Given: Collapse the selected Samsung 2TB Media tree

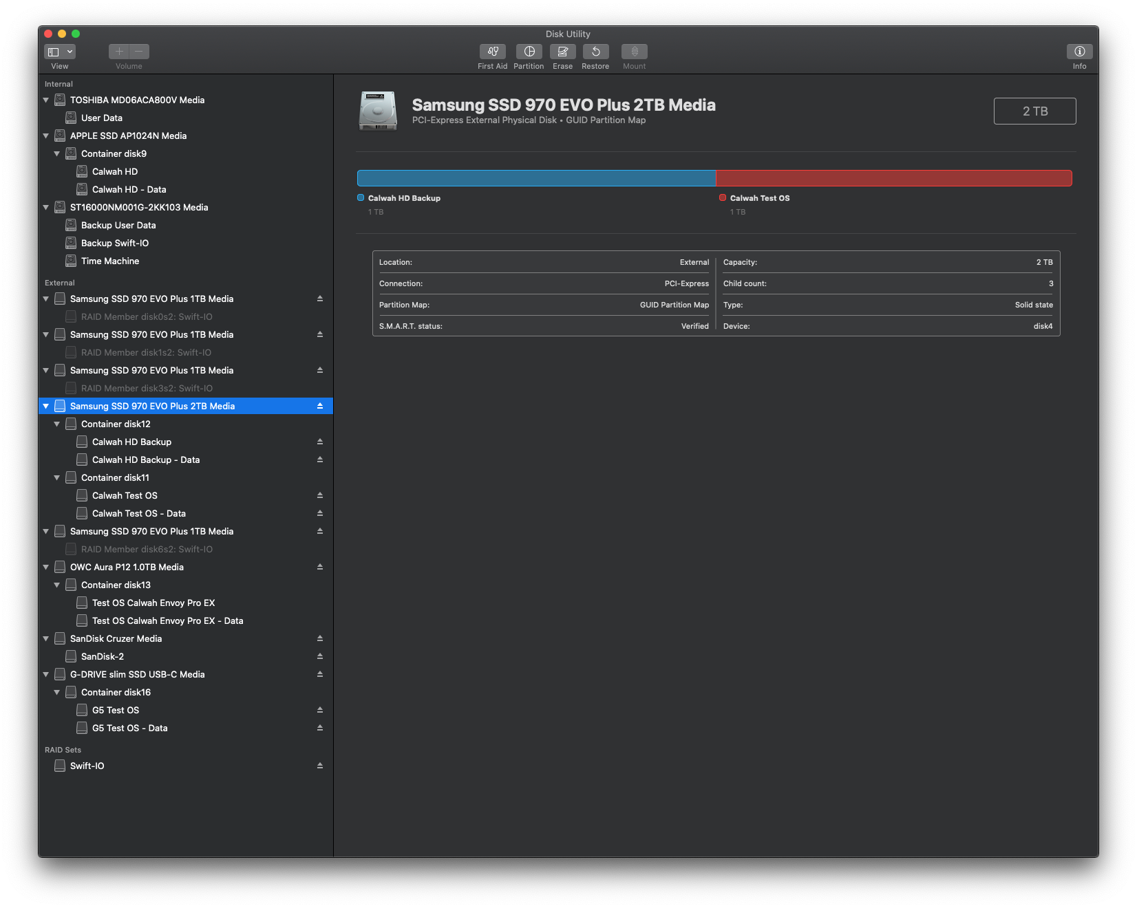Looking at the screenshot, I should 46,407.
